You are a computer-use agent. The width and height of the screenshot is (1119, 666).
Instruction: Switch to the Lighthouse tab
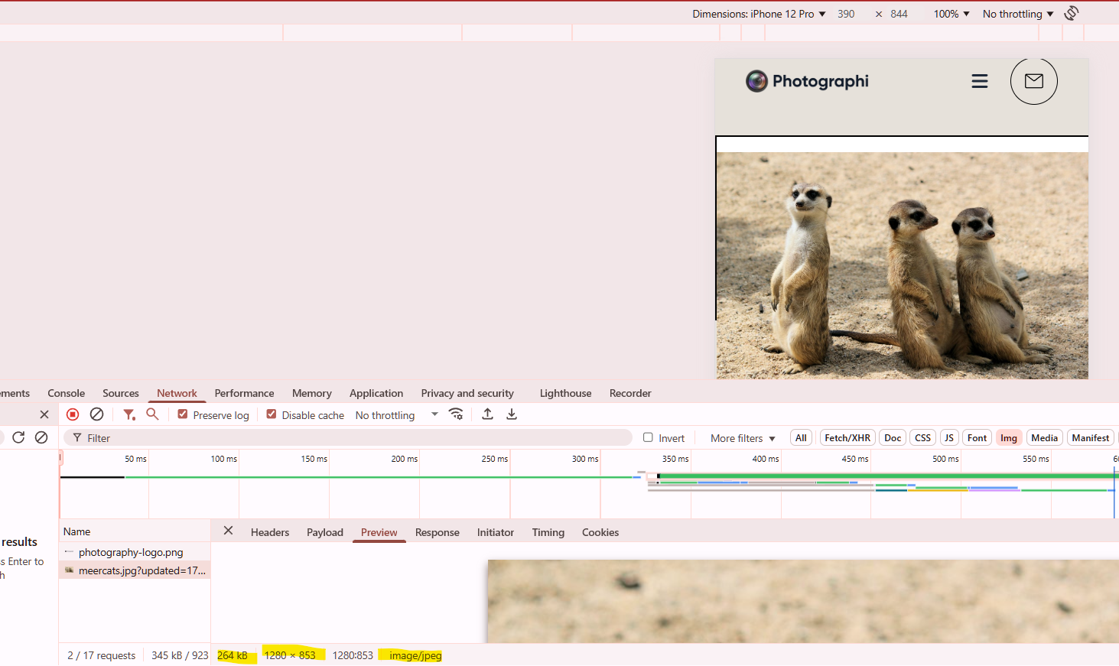[565, 393]
